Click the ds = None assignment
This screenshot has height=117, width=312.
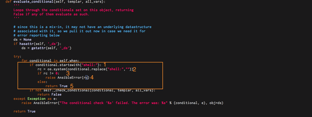coord(22,40)
